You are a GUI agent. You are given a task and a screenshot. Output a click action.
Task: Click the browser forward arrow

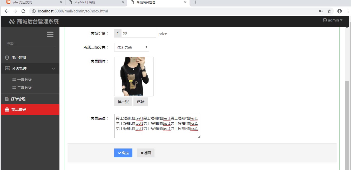tap(15, 11)
